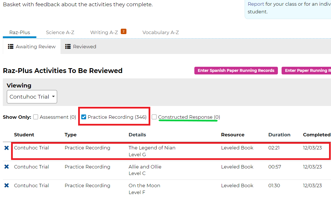The height and width of the screenshot is (198, 331).
Task: Switch to the Science A-Z tab
Action: click(60, 32)
